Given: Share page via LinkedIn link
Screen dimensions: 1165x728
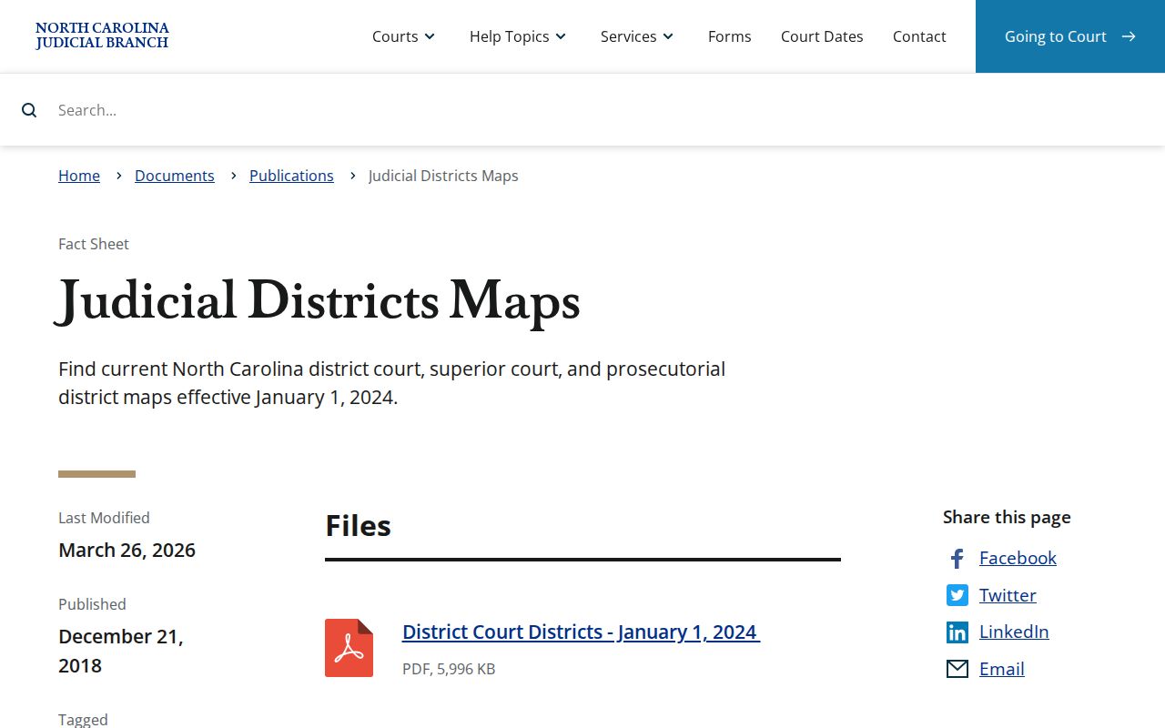Looking at the screenshot, I should [x=1014, y=632].
